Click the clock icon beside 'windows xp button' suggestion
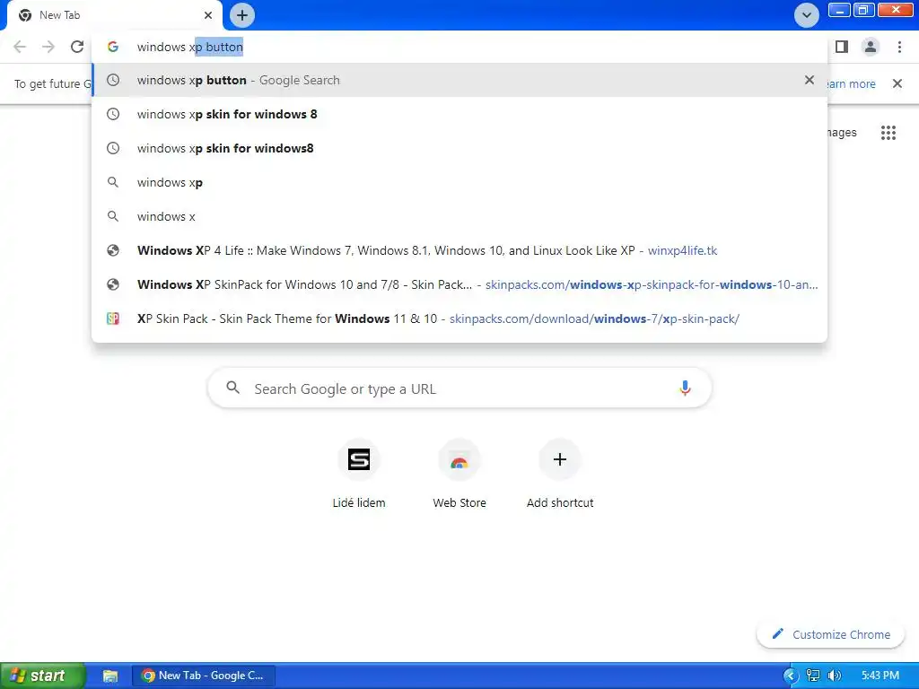The width and height of the screenshot is (919, 689). (x=113, y=80)
